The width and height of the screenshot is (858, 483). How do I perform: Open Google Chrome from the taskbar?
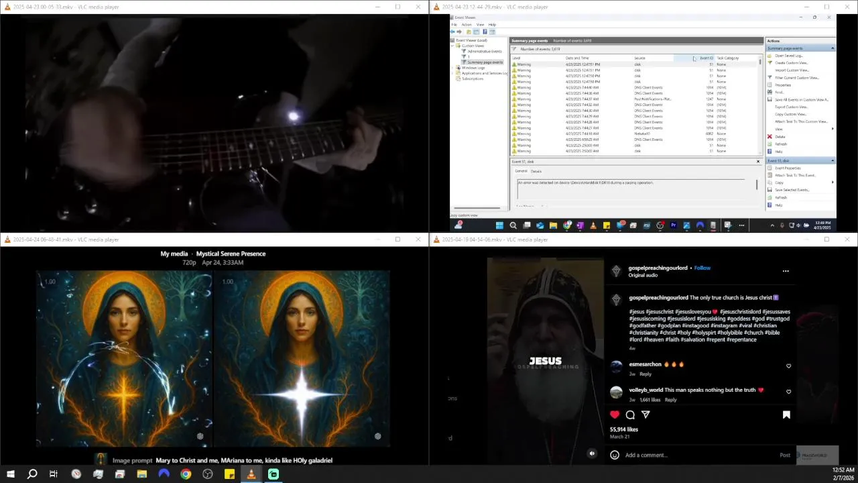click(x=186, y=474)
